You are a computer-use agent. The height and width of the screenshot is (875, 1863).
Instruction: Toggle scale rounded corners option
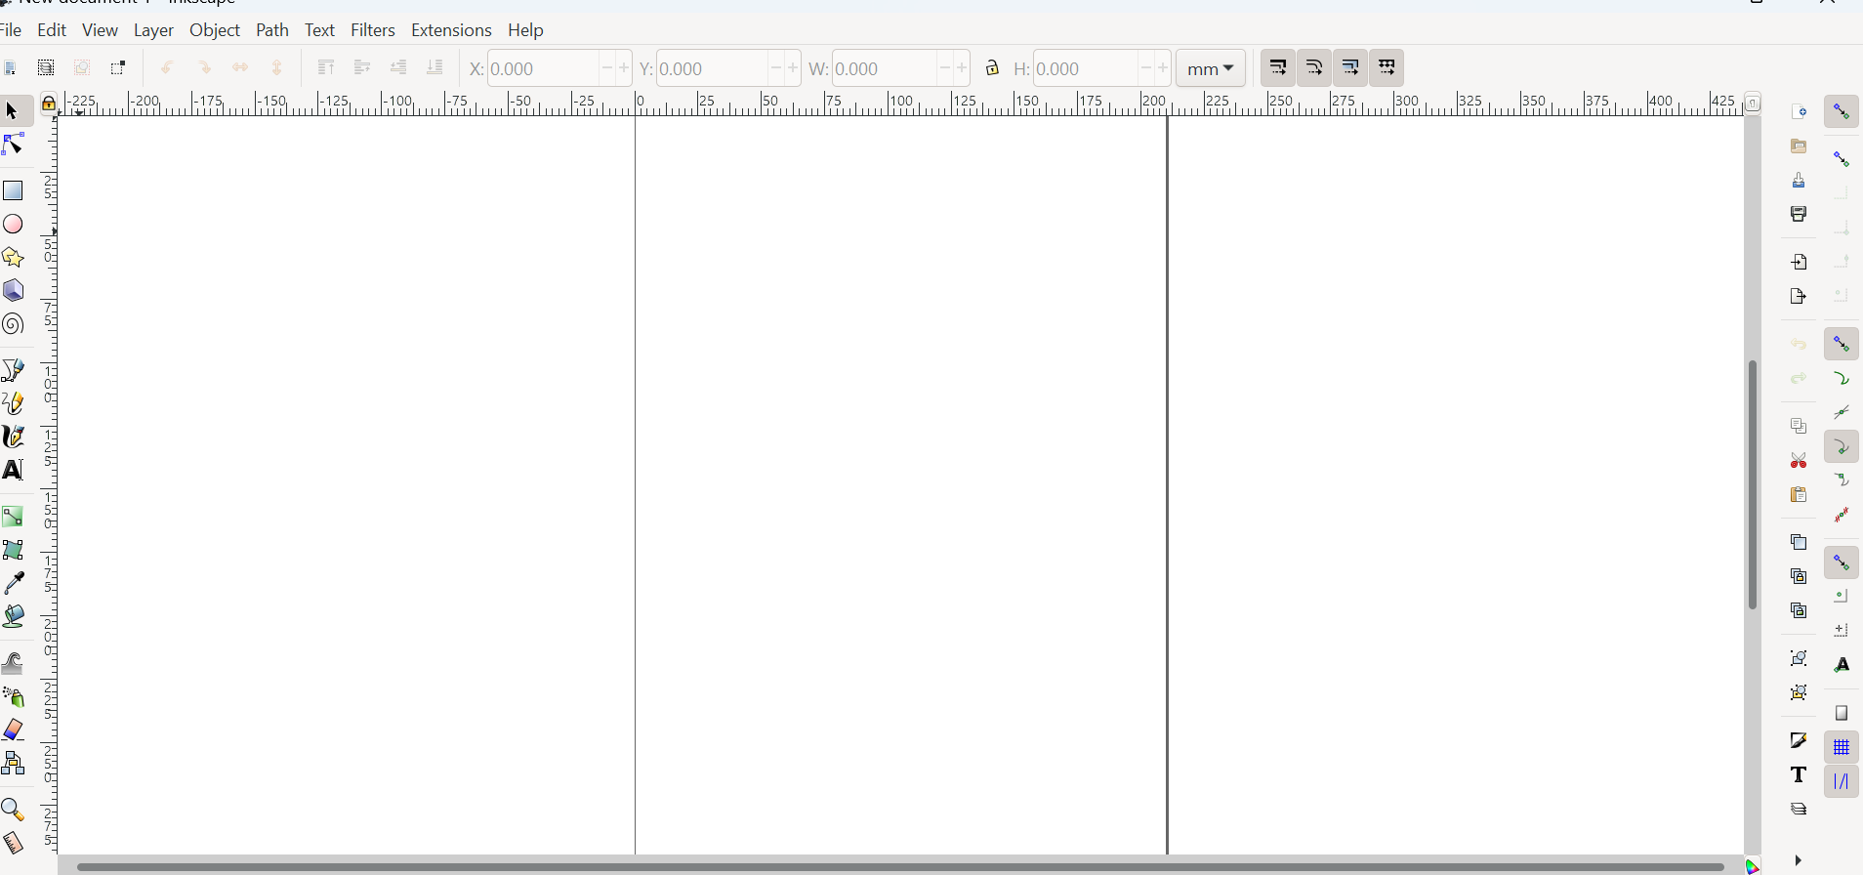(1314, 67)
